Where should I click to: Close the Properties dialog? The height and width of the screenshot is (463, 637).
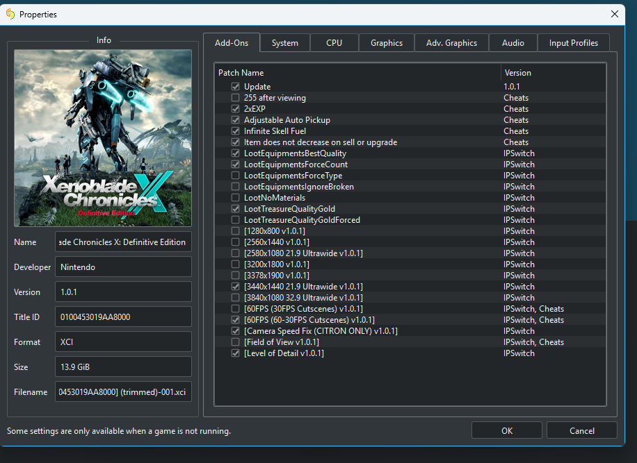tap(615, 14)
